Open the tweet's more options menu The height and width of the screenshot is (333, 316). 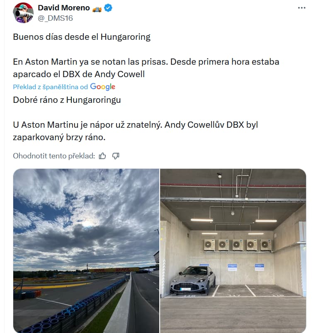(302, 8)
